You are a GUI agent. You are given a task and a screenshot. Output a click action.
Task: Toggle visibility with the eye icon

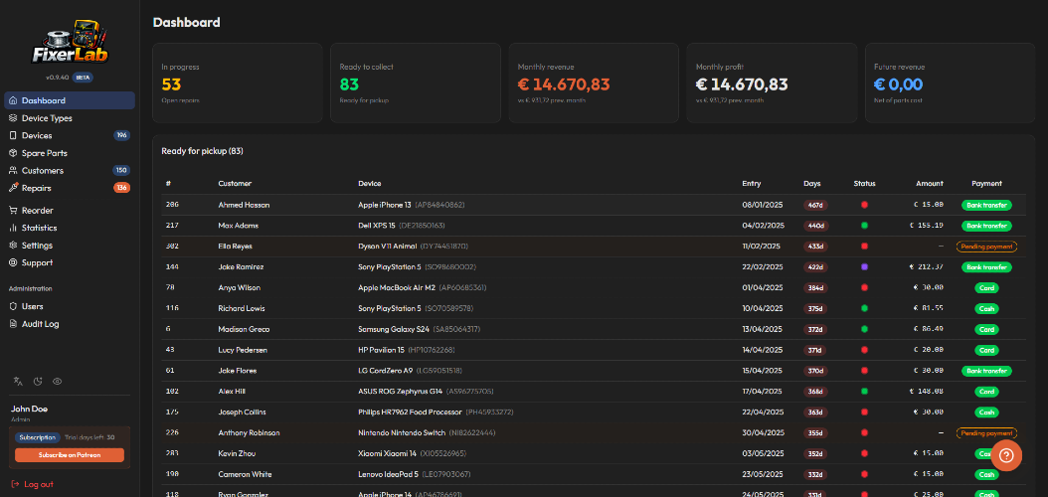pos(58,382)
